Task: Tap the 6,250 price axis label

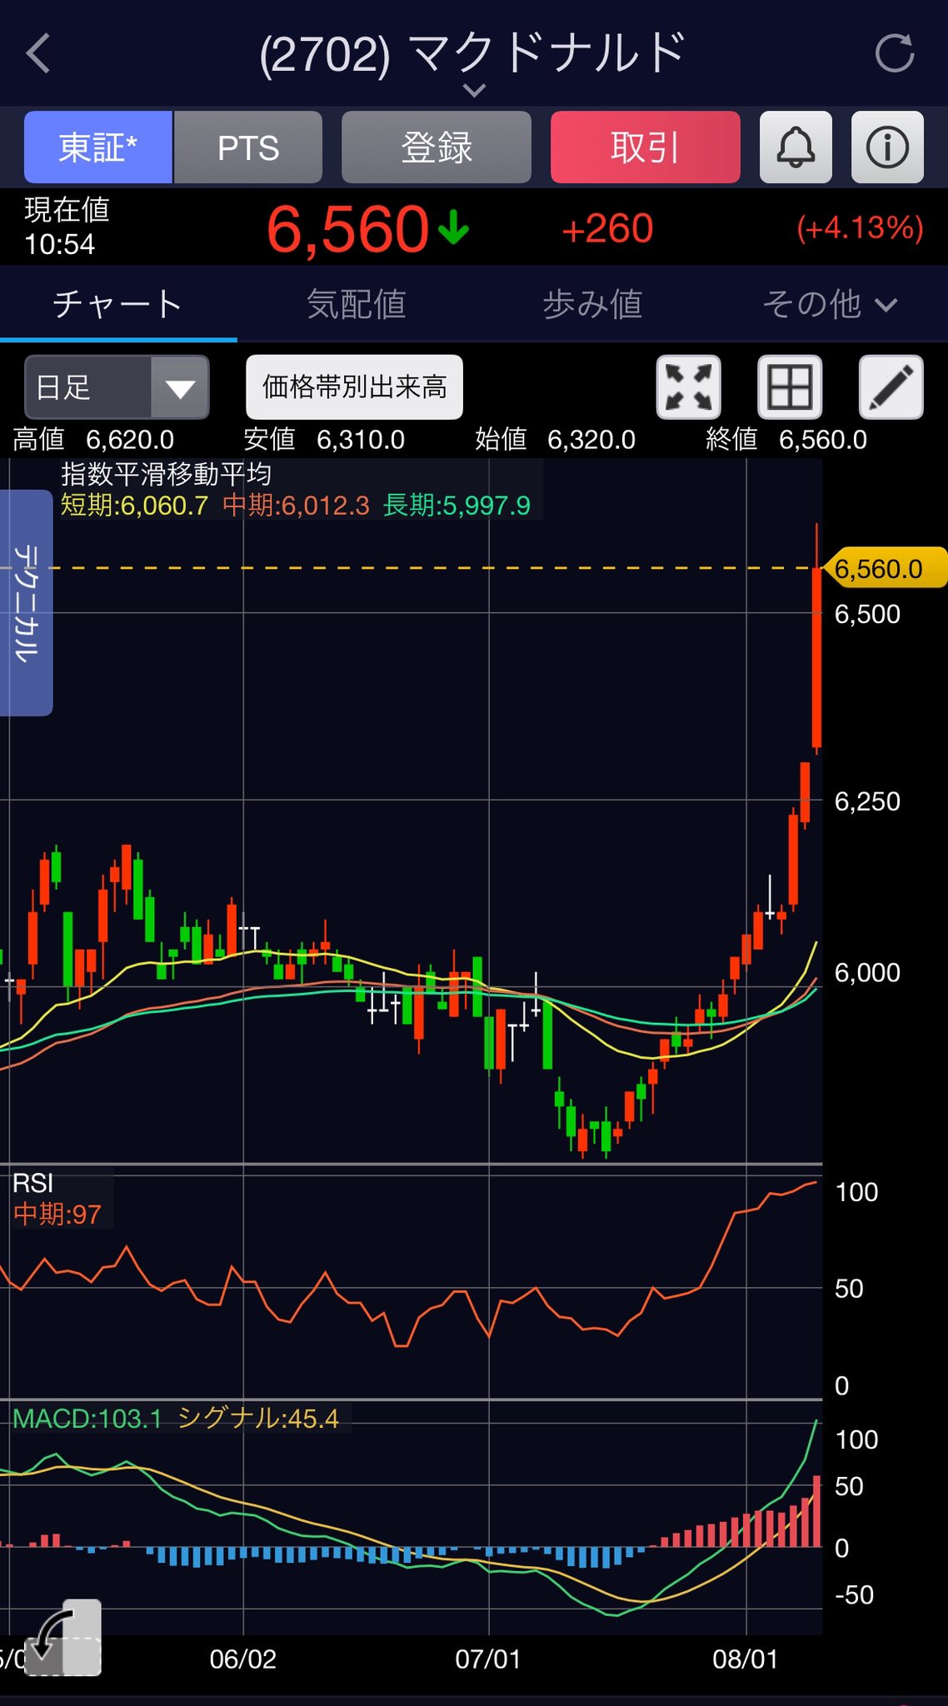Action: (x=867, y=801)
